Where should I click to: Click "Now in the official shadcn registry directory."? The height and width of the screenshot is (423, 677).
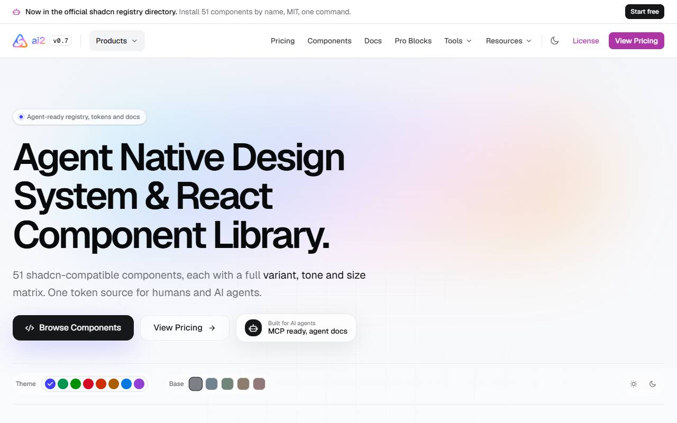pos(101,12)
